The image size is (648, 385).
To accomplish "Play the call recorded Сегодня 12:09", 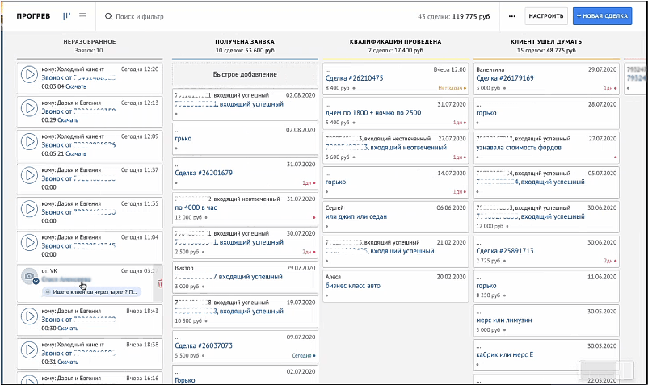I will pyautogui.click(x=29, y=141).
